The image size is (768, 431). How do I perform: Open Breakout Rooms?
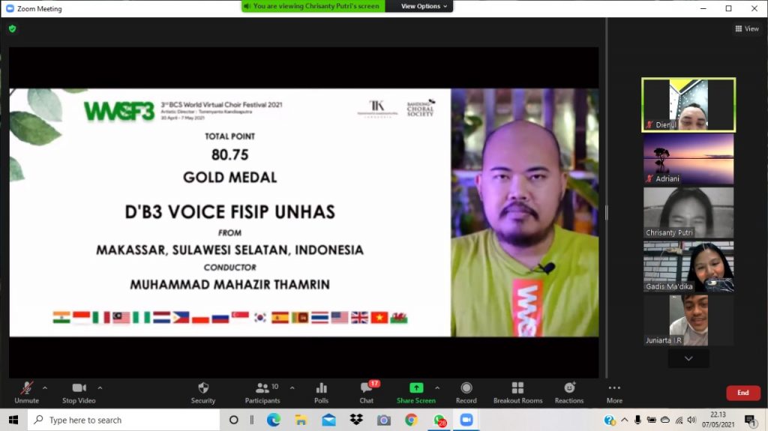click(517, 393)
